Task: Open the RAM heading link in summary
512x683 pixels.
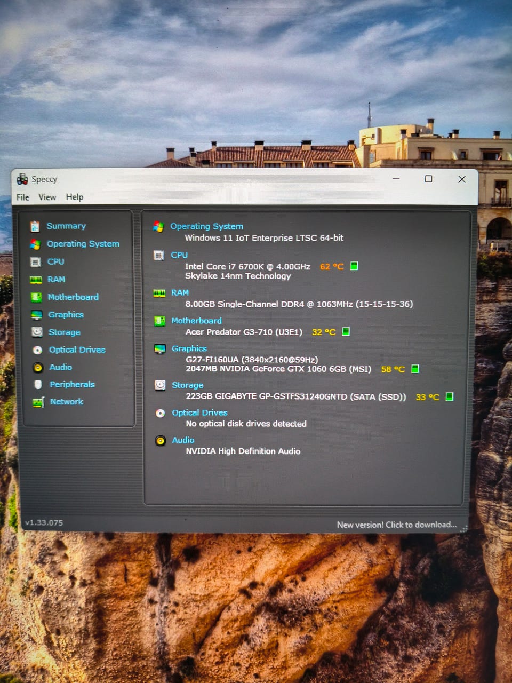Action: coord(180,292)
